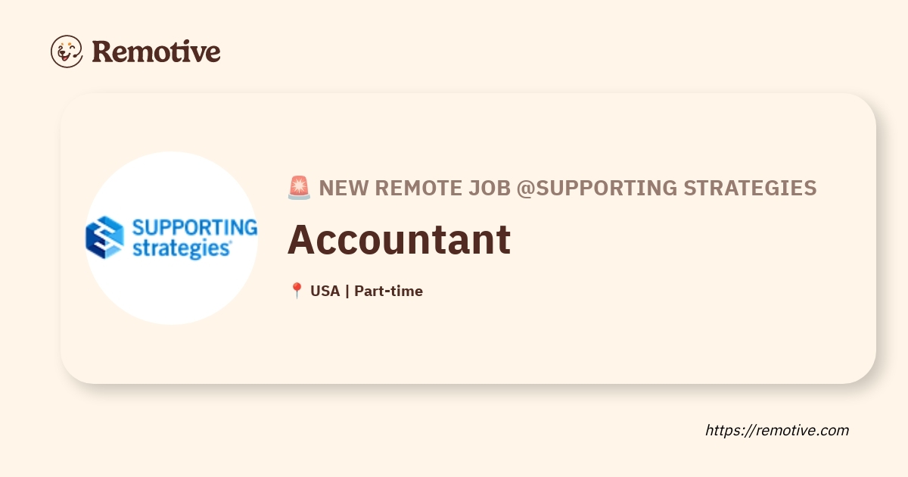908x477 pixels.
Task: Click the vertical bar separator after USA
Action: click(347, 291)
